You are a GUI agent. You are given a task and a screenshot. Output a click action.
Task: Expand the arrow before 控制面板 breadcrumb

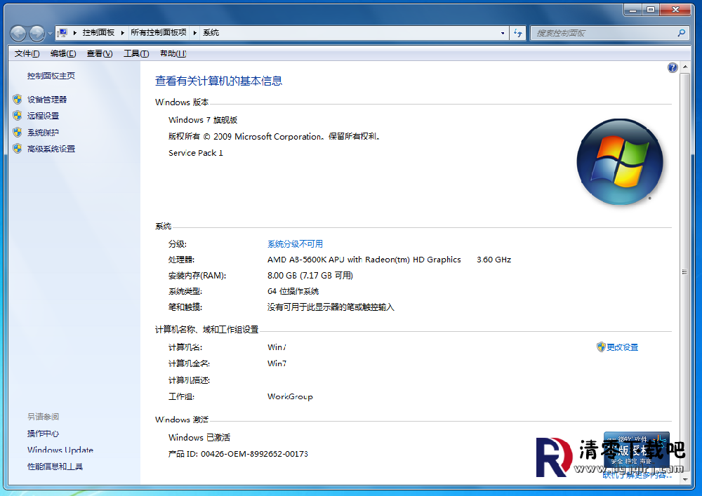point(75,33)
